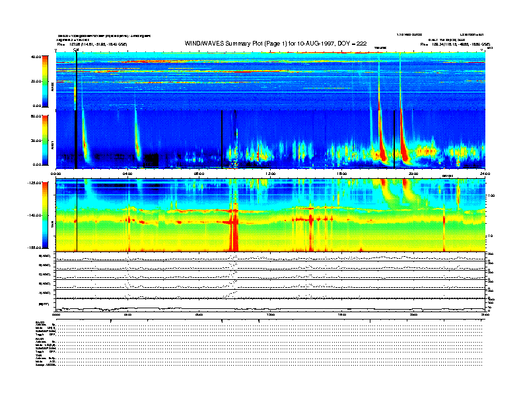Select the -155.00 color scale label
523x404 pixels.
35,248
